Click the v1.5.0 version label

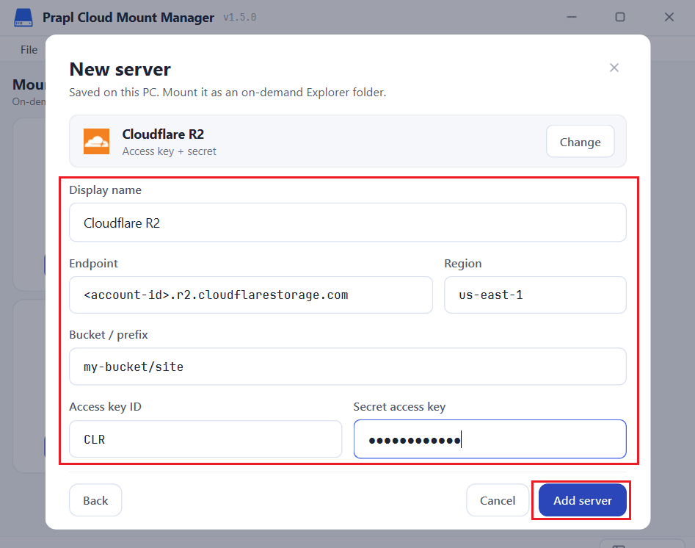coord(240,18)
